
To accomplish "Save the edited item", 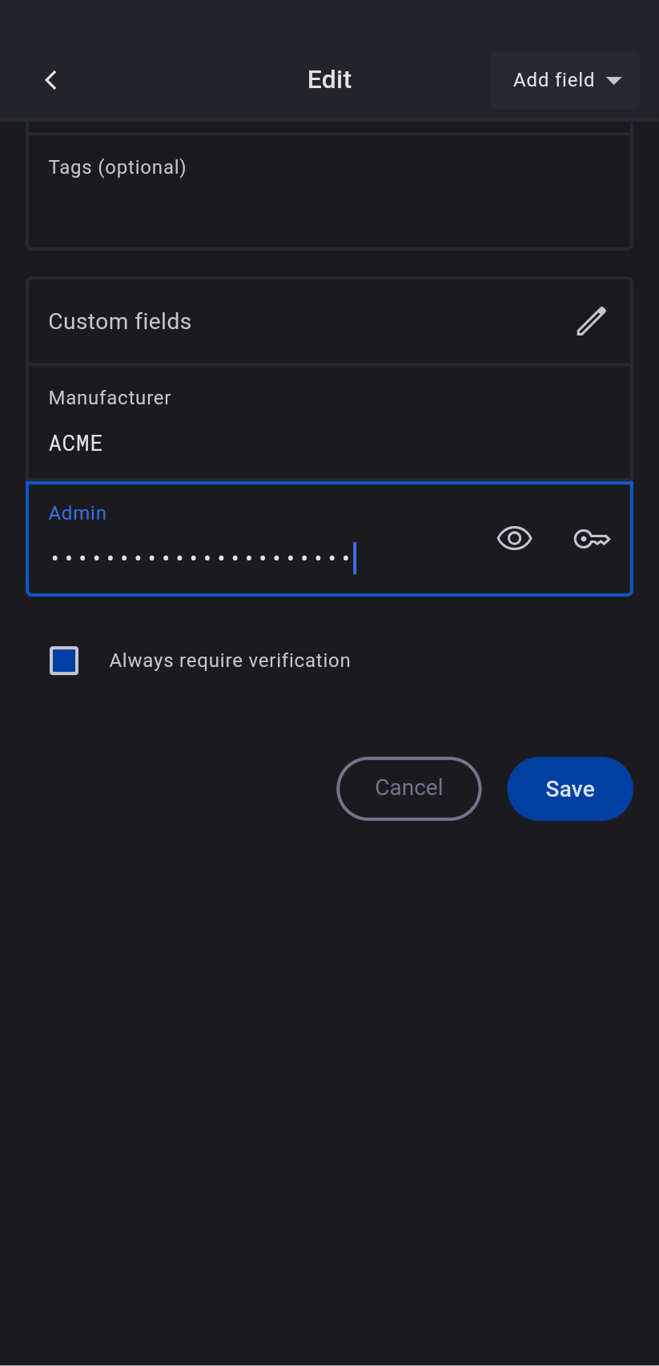I will pos(569,789).
